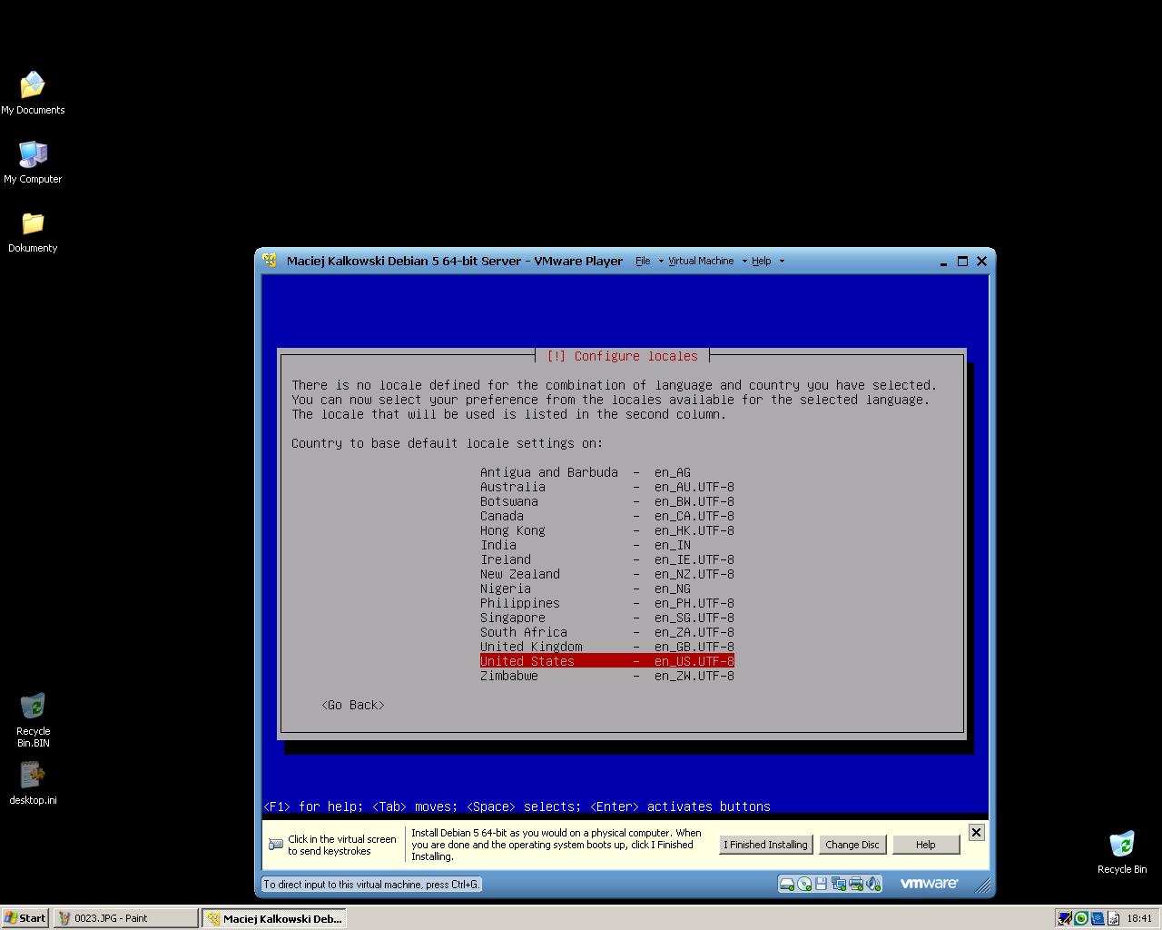Select Philippines en_PH.UTF-8 row

click(606, 603)
